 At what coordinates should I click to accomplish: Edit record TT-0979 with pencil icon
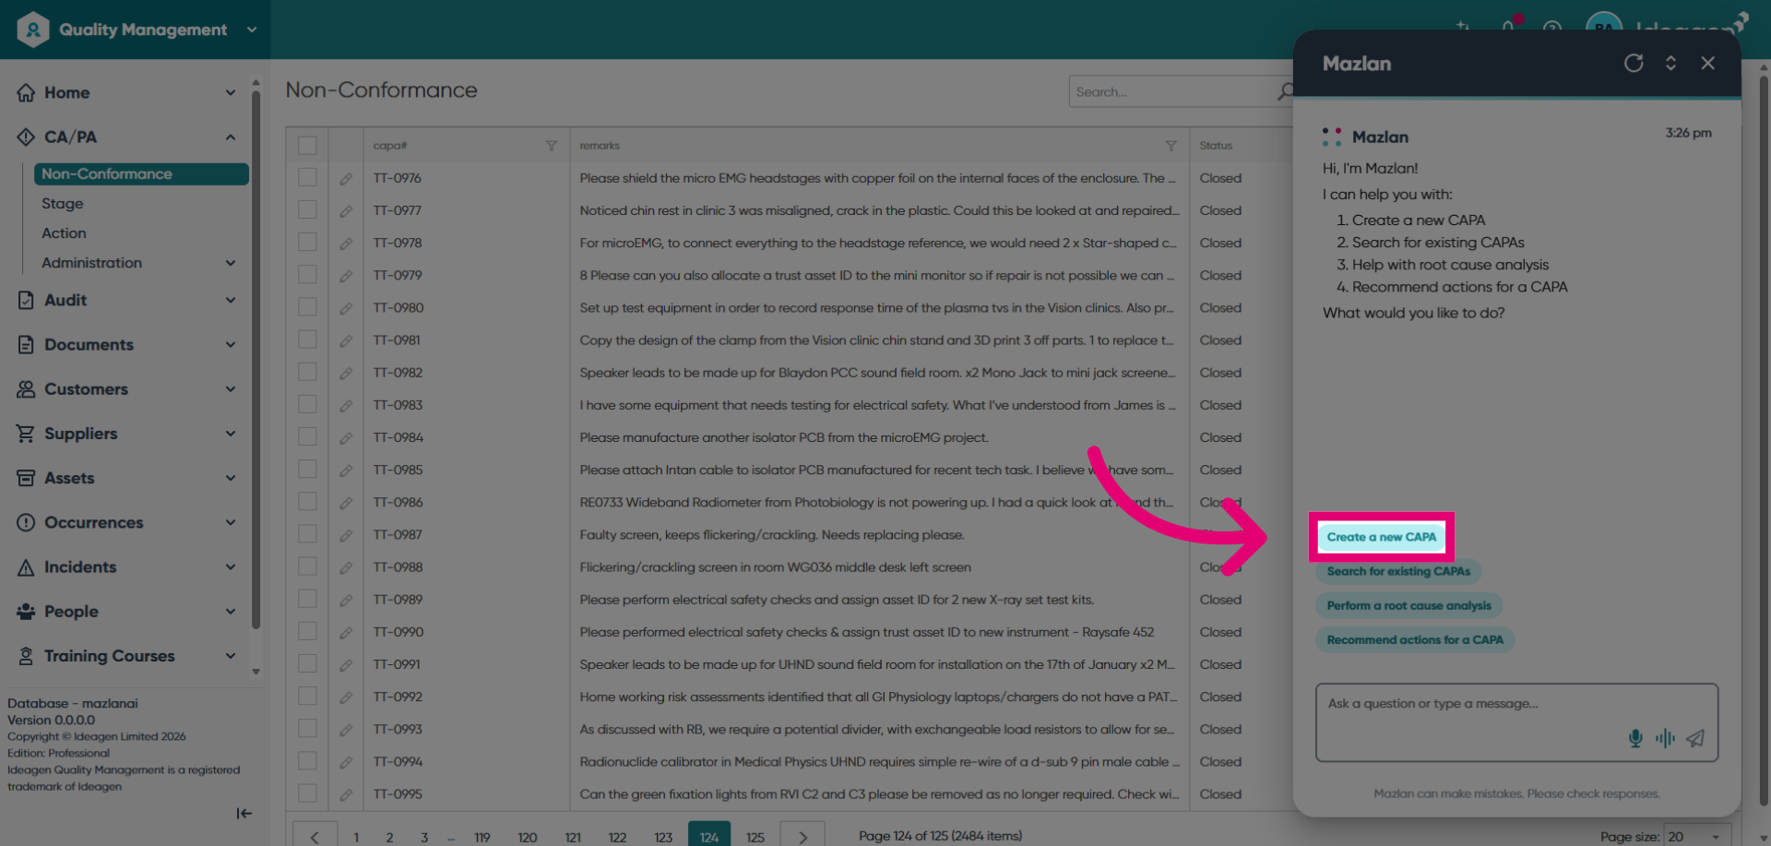pos(346,276)
